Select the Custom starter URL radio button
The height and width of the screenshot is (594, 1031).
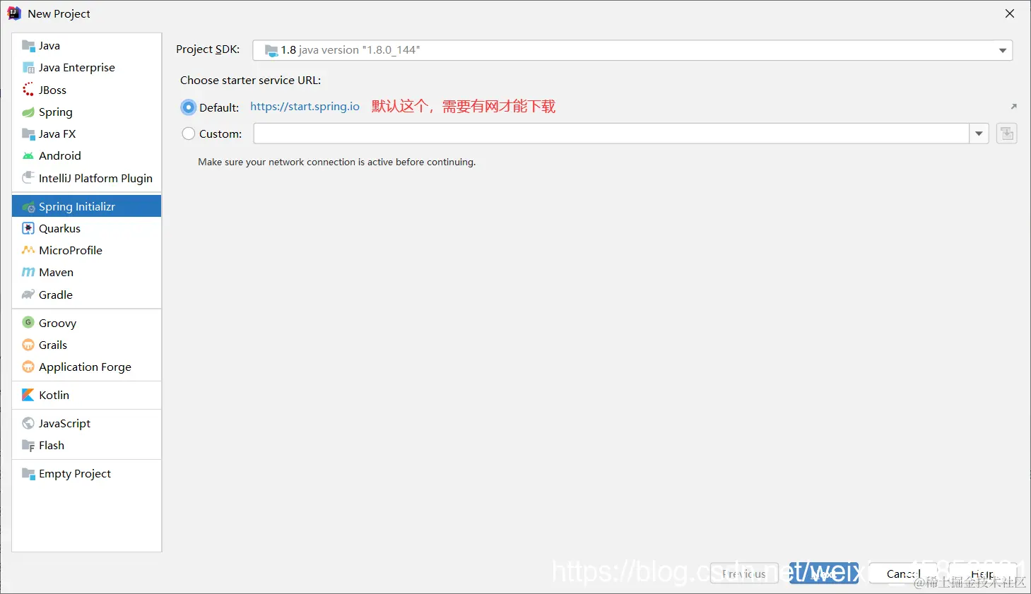[x=188, y=133]
